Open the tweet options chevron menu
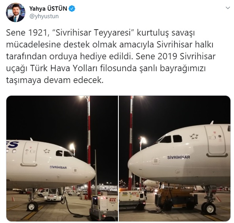The width and height of the screenshot is (234, 223). [228, 8]
